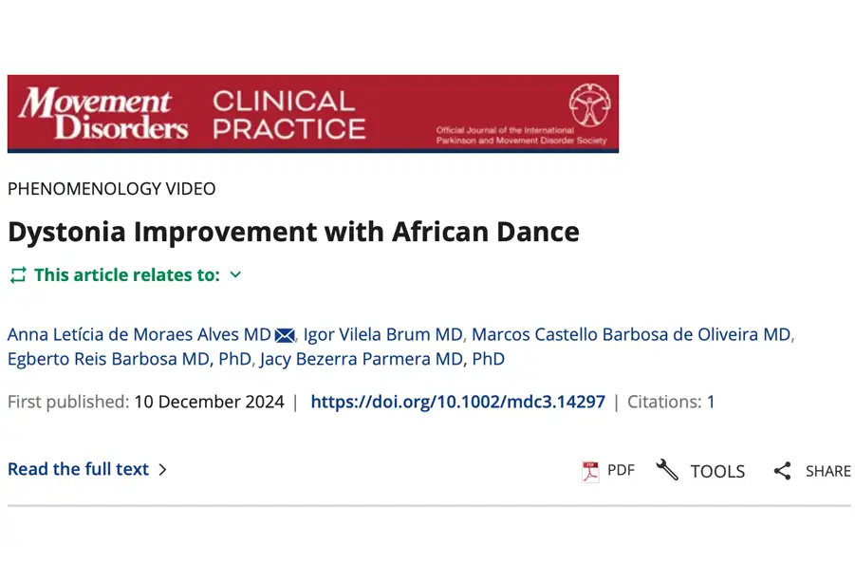This screenshot has width=855, height=583.
Task: Open author Igor Vilela Brum MD
Action: click(383, 334)
